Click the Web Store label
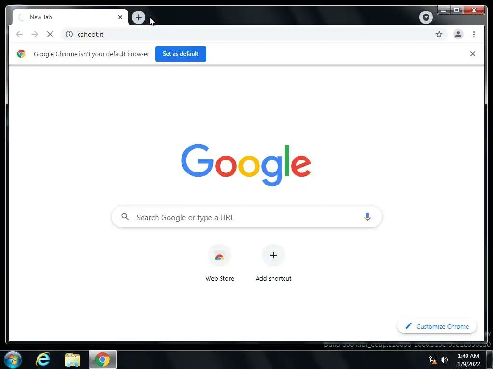This screenshot has width=493, height=369. click(220, 278)
